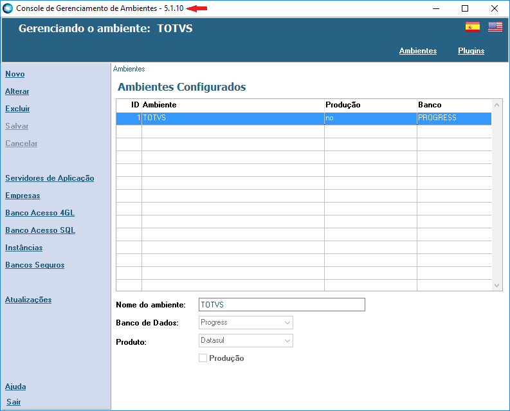Open the Plugins top menu link
This screenshot has width=510, height=411.
pos(471,51)
